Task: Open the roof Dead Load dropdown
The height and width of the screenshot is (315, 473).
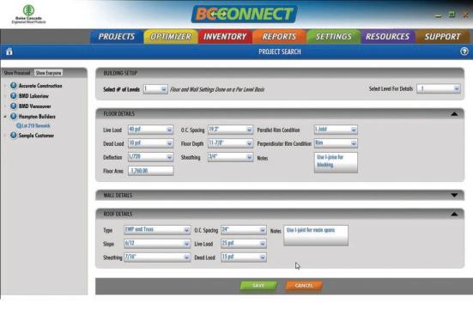Action: (x=244, y=257)
